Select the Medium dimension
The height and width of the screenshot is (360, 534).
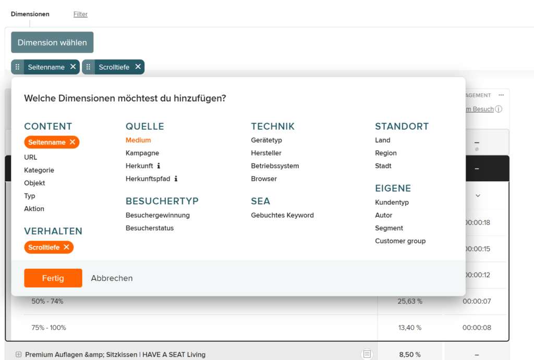pos(138,140)
